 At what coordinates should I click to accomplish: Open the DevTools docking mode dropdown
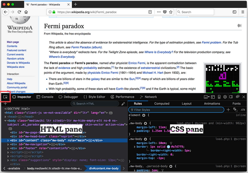pos(206,97)
